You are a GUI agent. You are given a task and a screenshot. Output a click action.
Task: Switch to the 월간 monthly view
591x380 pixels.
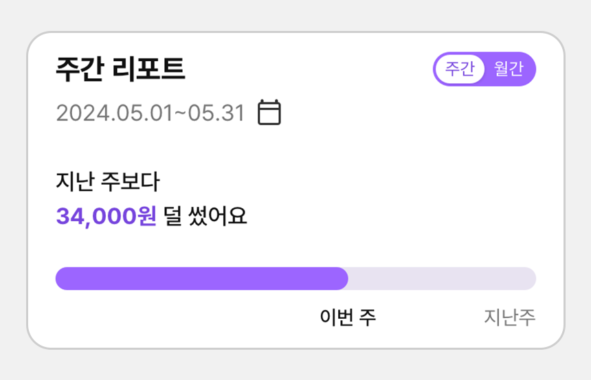coord(509,69)
